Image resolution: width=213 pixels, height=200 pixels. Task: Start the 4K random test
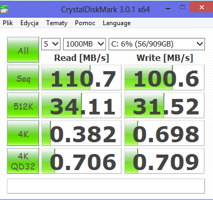tap(23, 133)
